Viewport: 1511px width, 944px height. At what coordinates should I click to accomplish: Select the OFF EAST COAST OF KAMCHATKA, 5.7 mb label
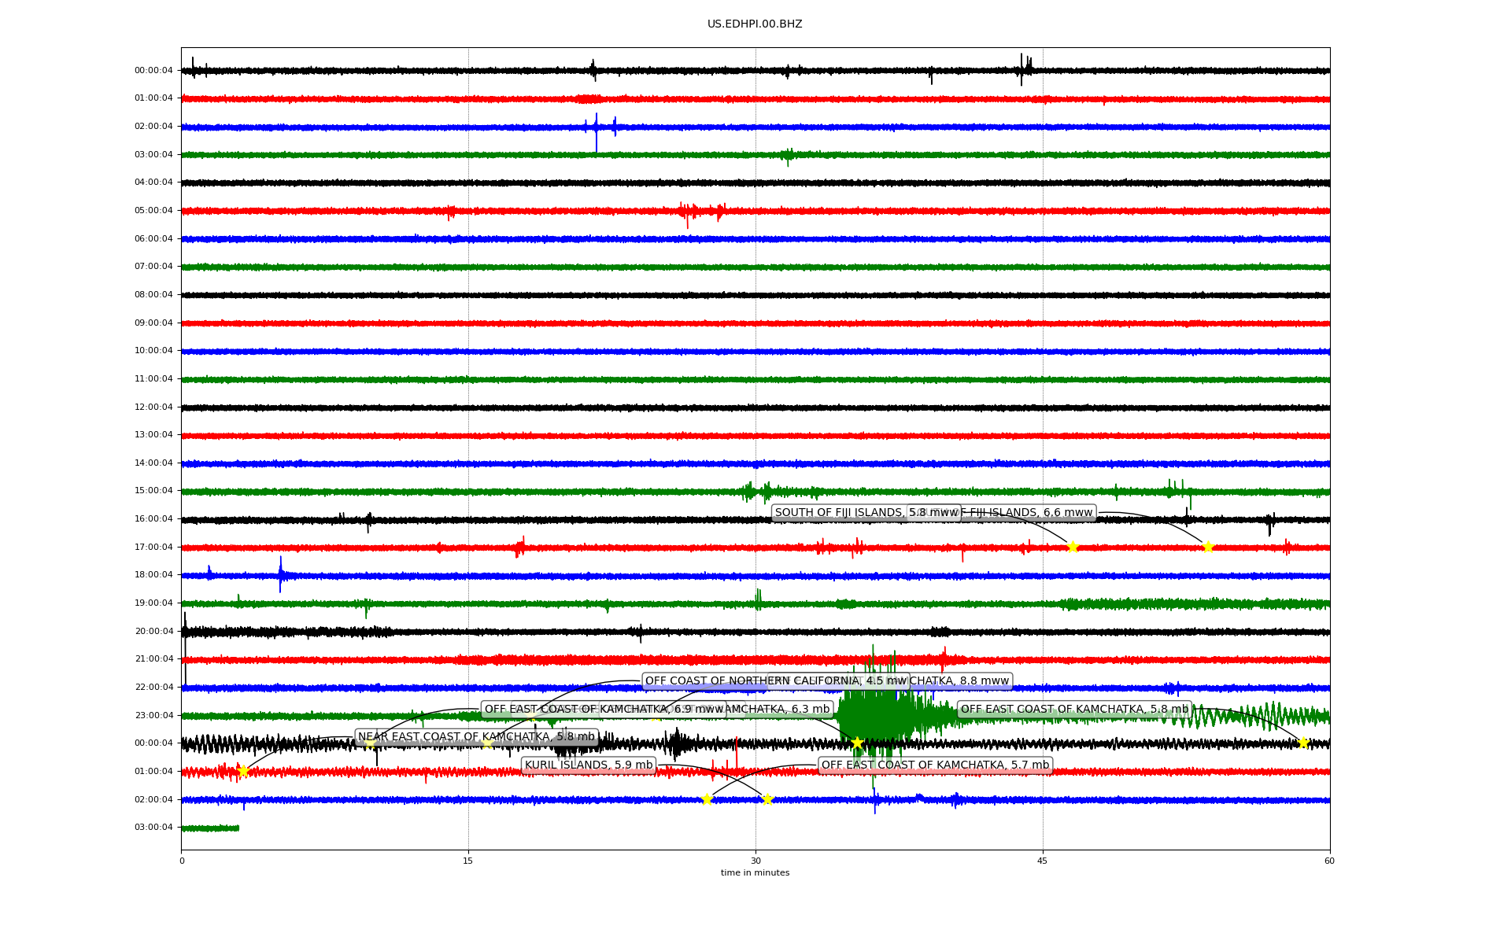pos(935,765)
